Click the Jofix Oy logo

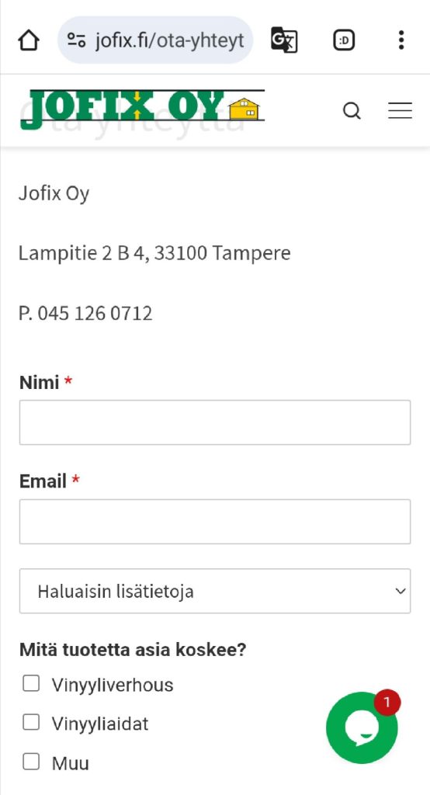tap(143, 109)
